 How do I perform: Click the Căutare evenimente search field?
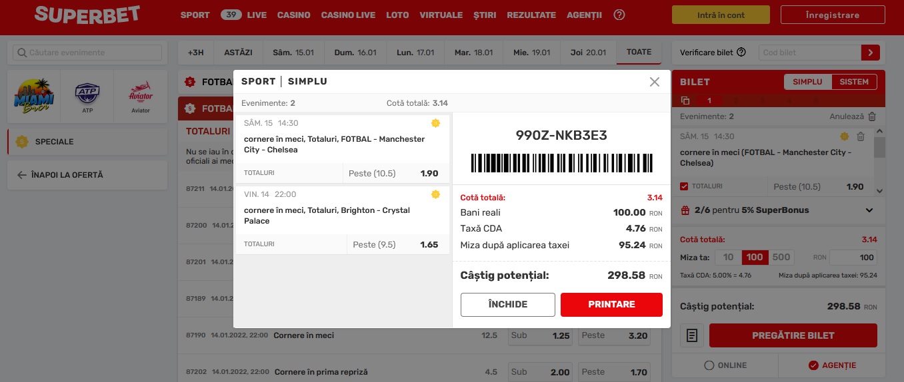[88, 53]
